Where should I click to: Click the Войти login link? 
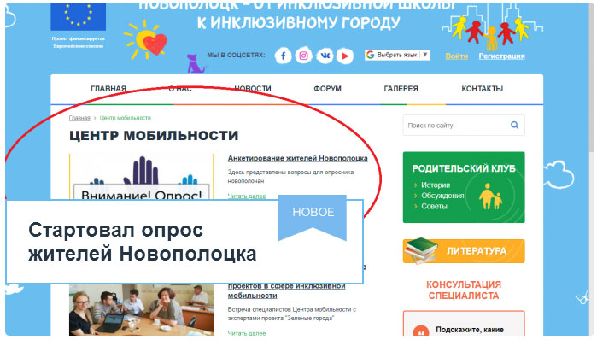457,56
